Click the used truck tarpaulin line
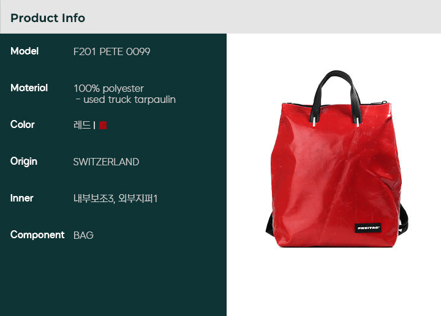Viewport: 441px width, 316px height. 126,100
